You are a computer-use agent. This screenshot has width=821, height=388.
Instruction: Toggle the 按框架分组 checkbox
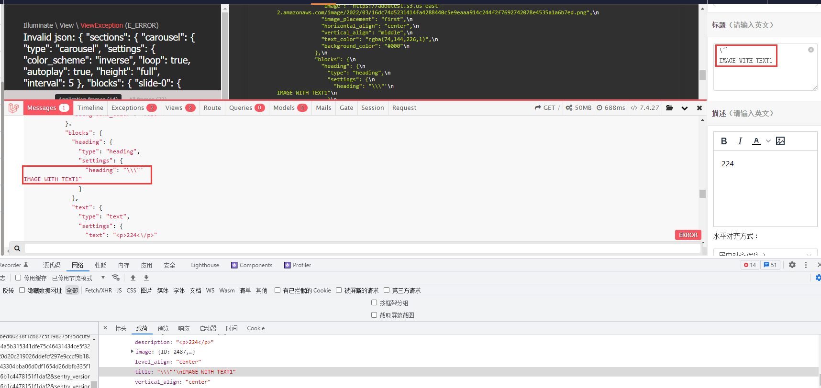374,302
